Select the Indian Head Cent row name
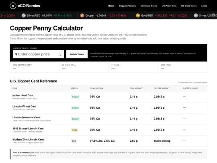The image size is (217, 163). coord(23,95)
